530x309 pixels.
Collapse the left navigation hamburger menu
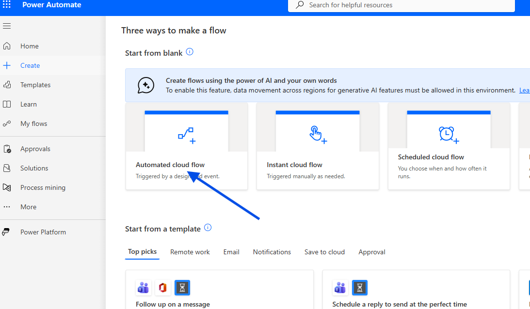tap(7, 26)
